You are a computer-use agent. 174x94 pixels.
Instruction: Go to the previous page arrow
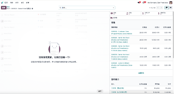[158, 8]
